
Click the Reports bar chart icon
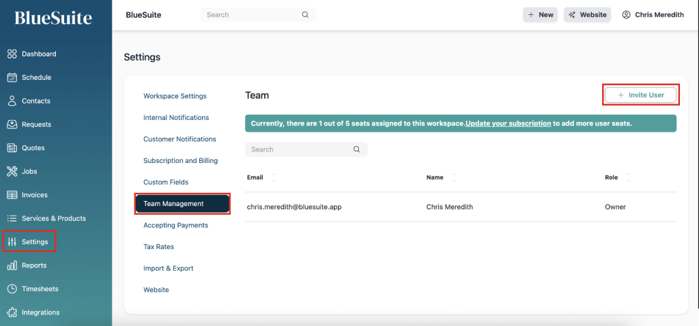12,265
